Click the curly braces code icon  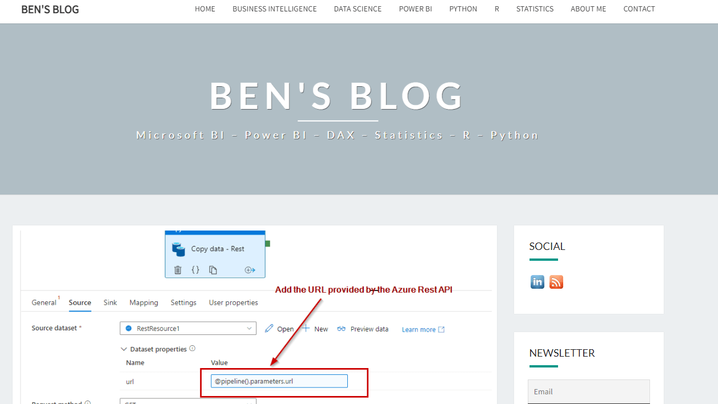point(195,270)
